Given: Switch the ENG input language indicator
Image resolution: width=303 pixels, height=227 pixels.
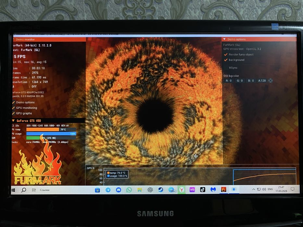Looking at the screenshot, I should [x=270, y=189].
